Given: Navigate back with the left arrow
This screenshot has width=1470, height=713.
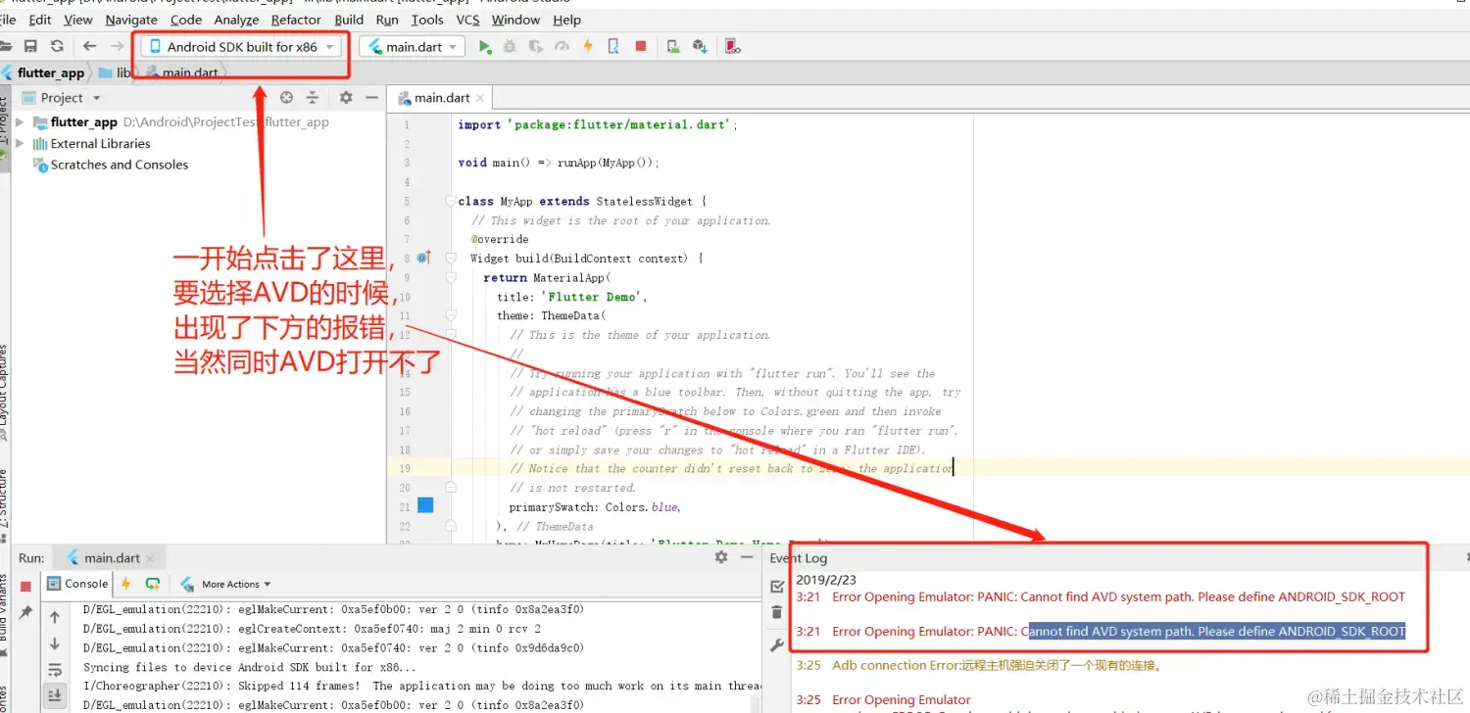Looking at the screenshot, I should pyautogui.click(x=89, y=46).
